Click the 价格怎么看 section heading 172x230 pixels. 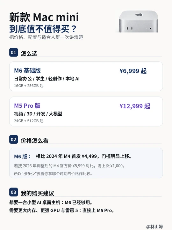pos(34,140)
